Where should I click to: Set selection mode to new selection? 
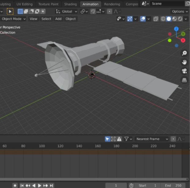(20, 12)
